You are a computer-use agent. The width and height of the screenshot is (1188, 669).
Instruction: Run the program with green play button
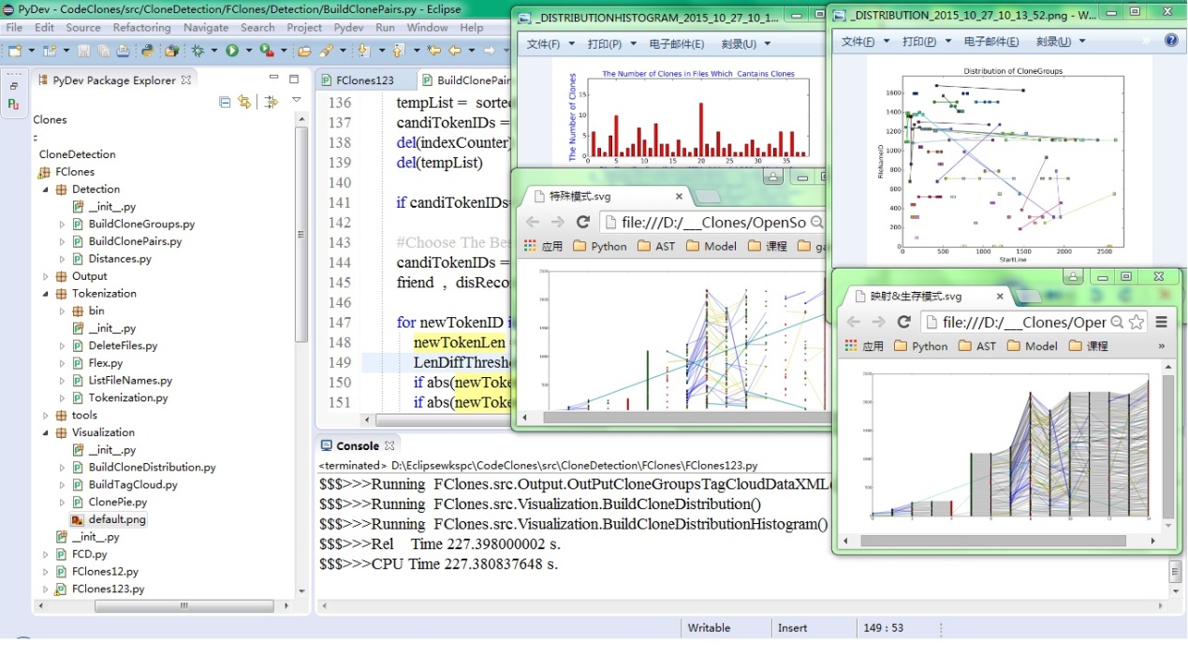pos(231,51)
